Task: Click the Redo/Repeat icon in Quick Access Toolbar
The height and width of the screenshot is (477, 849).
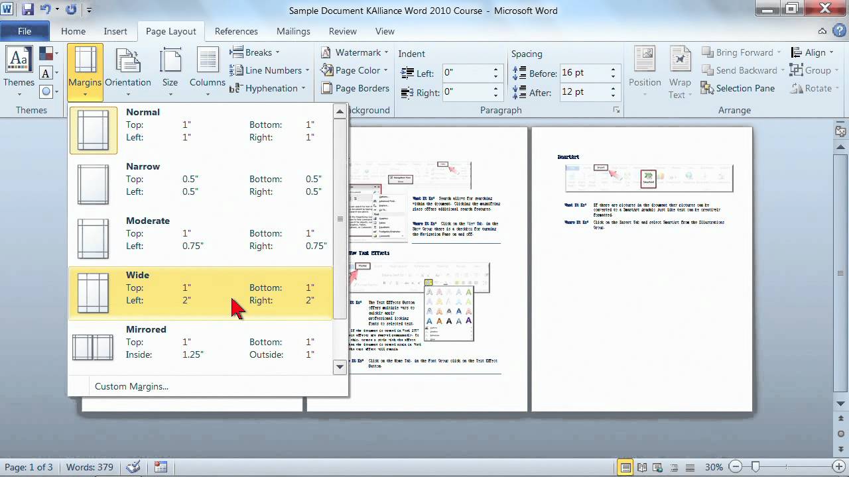Action: coord(72,10)
